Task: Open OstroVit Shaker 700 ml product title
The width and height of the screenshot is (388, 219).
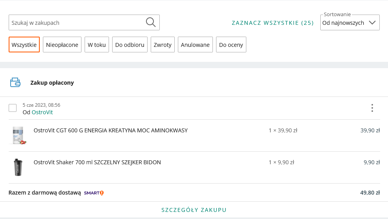Action: click(97, 162)
